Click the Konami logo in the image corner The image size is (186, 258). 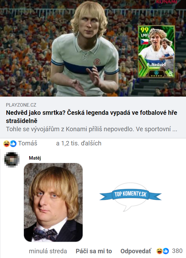[167, 2]
